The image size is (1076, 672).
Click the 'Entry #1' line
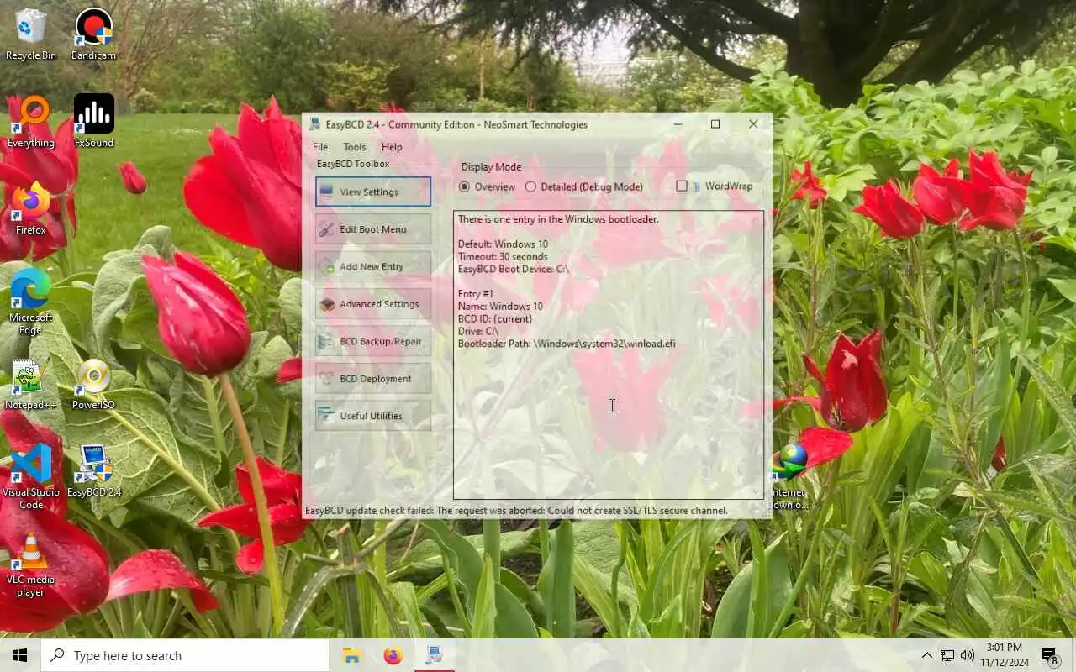[476, 294]
